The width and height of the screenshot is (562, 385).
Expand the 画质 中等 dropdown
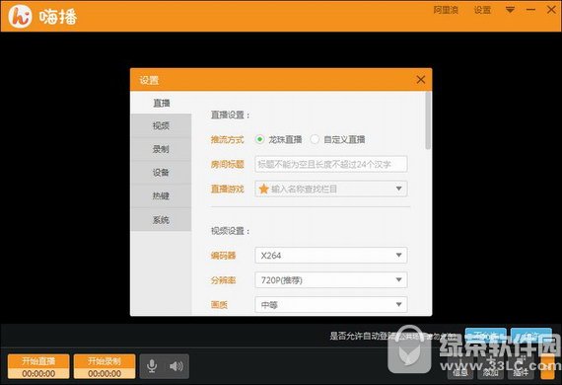pos(331,305)
